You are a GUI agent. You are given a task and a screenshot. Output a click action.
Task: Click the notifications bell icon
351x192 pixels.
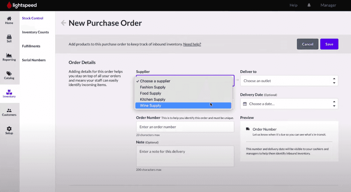[309, 5]
